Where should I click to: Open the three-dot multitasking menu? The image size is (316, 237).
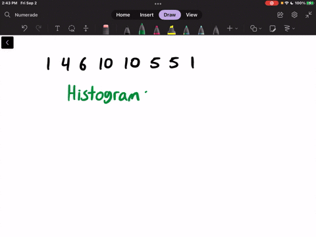coord(158,4)
